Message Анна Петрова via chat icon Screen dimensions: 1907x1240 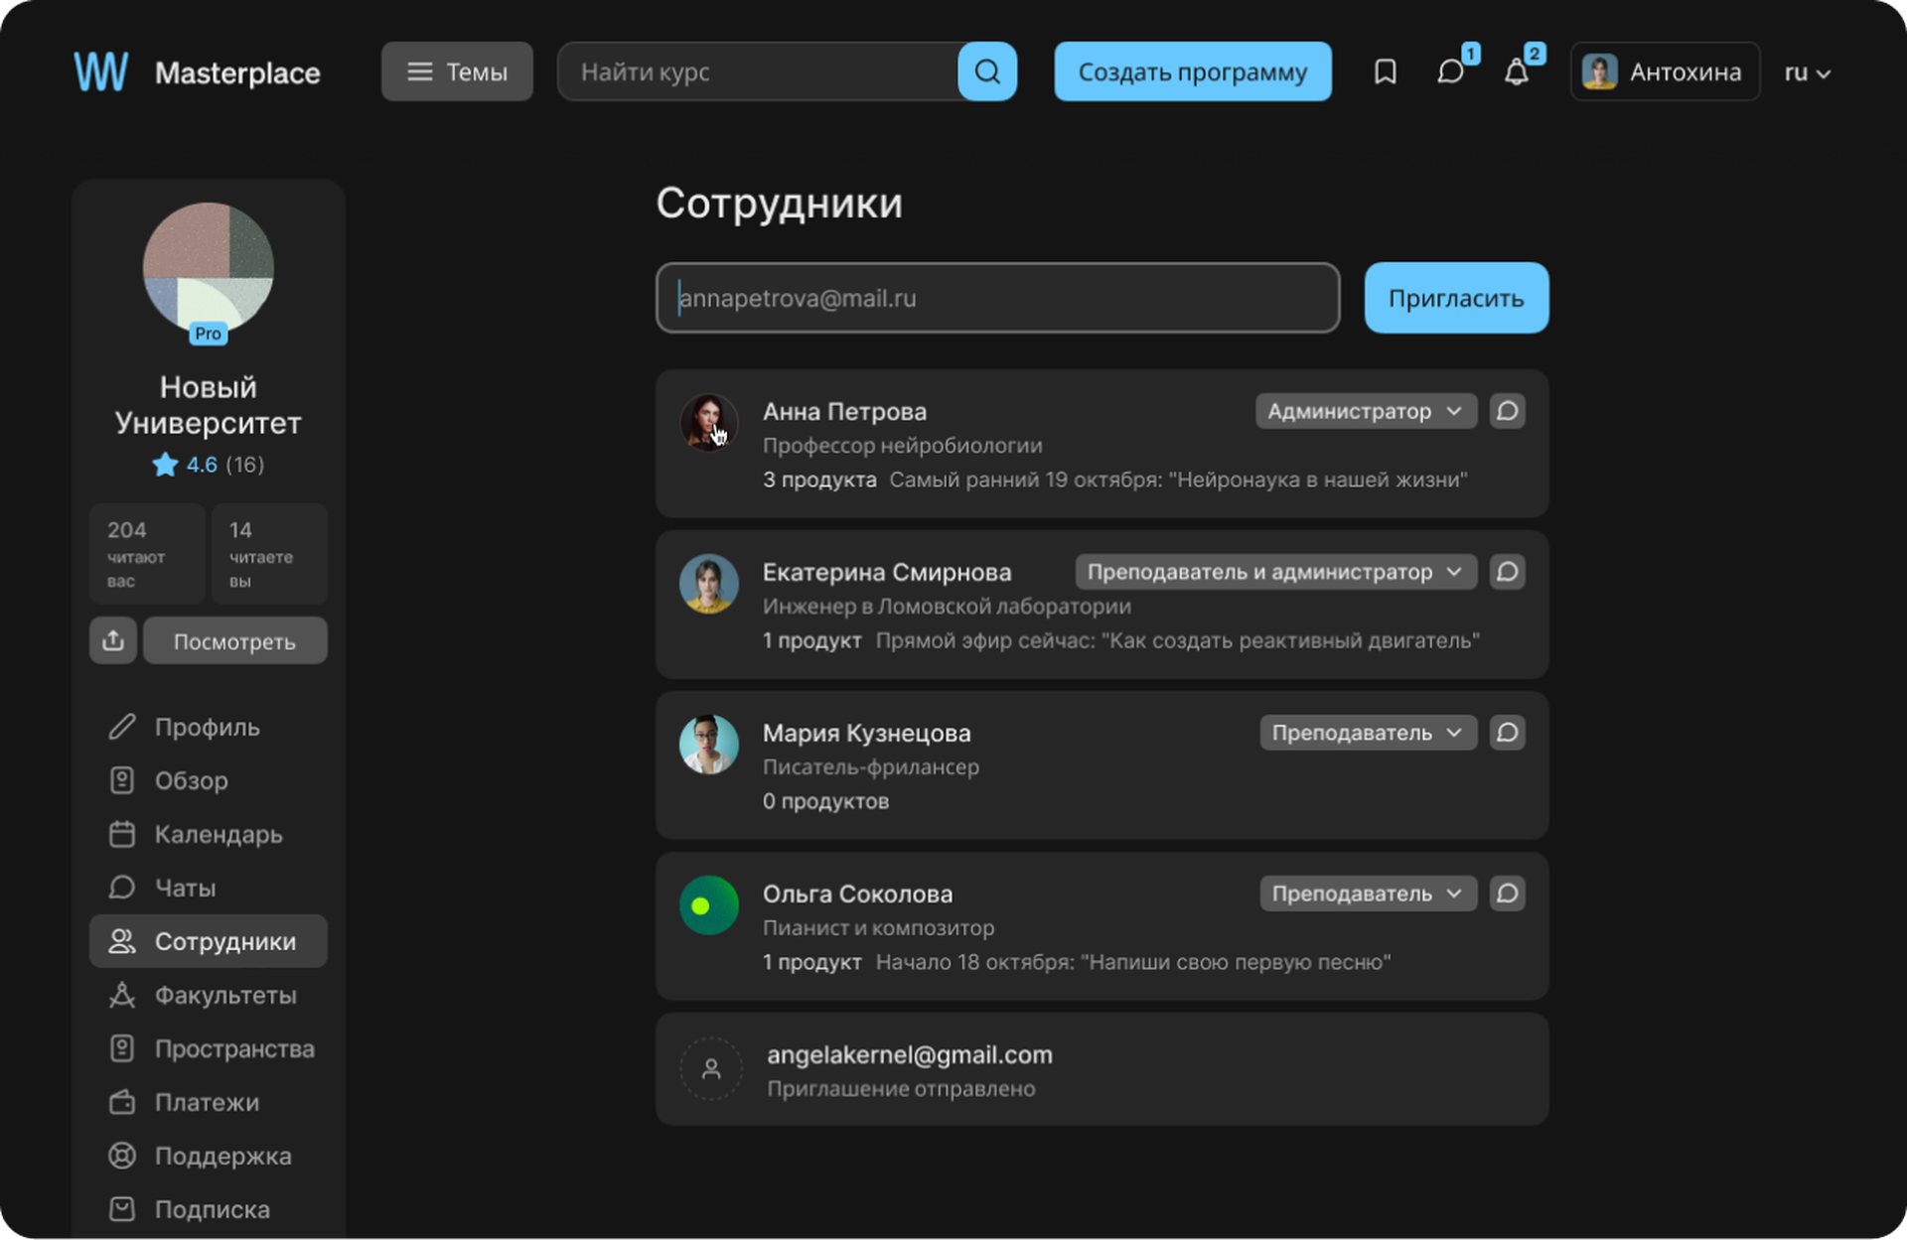(1507, 411)
